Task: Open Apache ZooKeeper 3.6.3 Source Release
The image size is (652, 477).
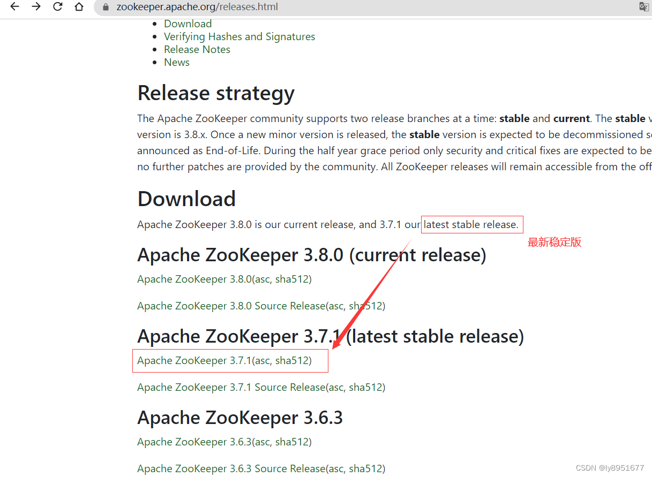Action: 231,468
